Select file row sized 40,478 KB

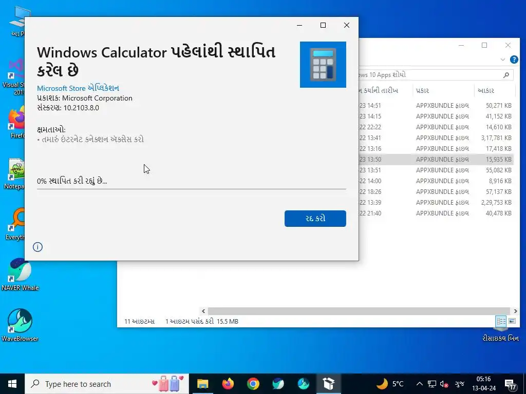coord(436,213)
